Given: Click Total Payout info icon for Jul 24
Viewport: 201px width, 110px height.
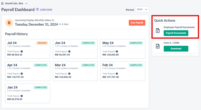Looking at the screenshot, I should [x=22, y=52].
